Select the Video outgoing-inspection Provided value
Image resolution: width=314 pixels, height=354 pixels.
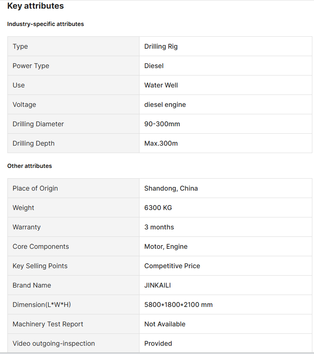click(158, 344)
